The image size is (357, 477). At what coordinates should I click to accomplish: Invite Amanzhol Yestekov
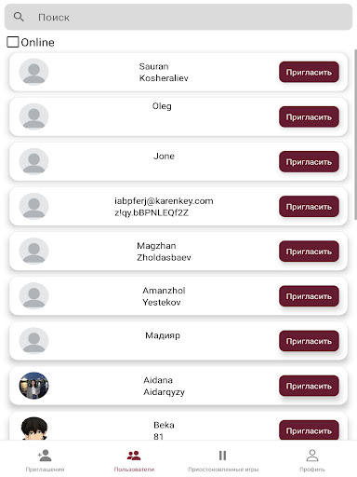click(x=309, y=296)
